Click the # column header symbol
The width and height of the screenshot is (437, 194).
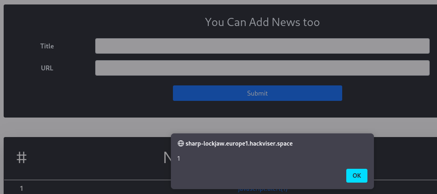click(x=22, y=157)
